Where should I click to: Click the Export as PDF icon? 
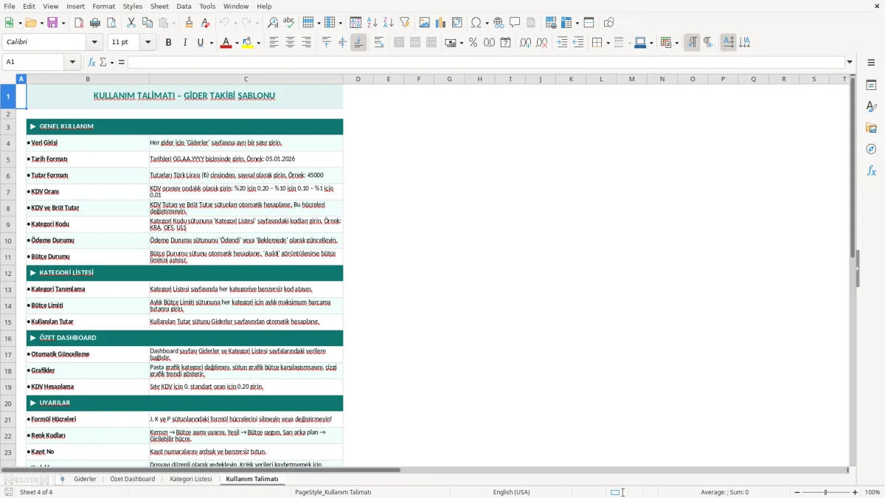[78, 23]
